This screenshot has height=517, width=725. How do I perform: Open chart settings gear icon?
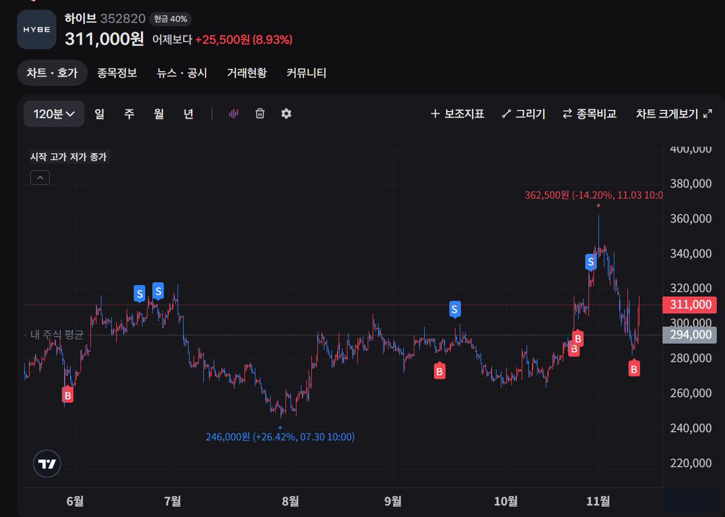tap(286, 113)
